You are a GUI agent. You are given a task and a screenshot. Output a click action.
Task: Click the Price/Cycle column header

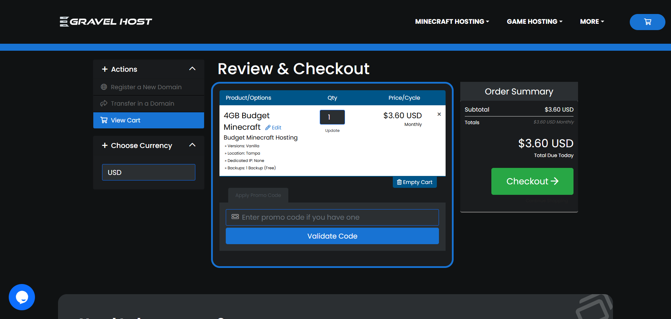(x=404, y=98)
